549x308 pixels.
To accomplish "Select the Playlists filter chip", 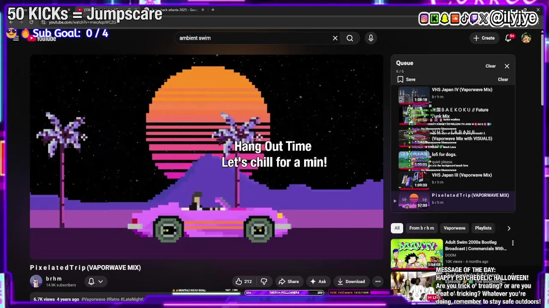I will 483,228.
